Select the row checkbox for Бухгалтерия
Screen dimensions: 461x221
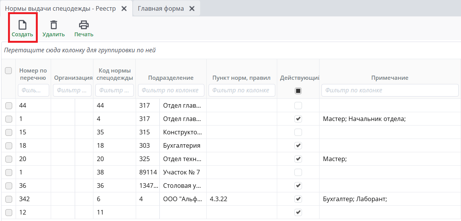pyautogui.click(x=8, y=145)
